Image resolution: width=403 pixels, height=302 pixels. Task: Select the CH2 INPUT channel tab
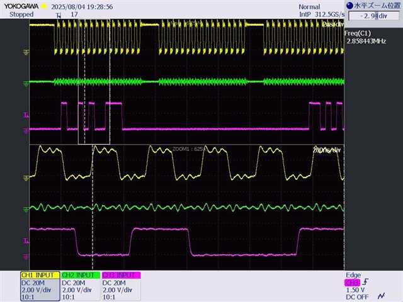[81, 275]
